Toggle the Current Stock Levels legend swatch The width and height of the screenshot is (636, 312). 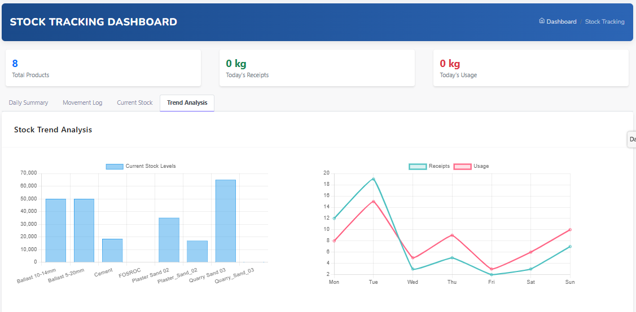tap(115, 167)
